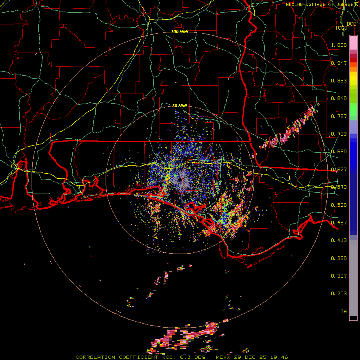The height and width of the screenshot is (360, 360).
Task: Click the KEVX radar site center point
Action: tap(180, 180)
